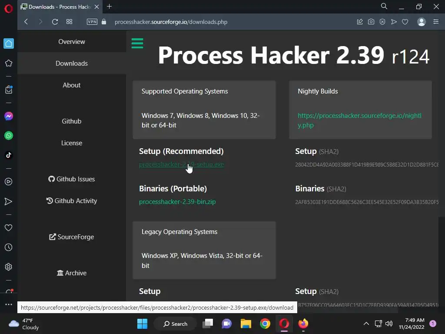The height and width of the screenshot is (334, 445).
Task: Send page to My Flow from address bar
Action: [x=394, y=22]
